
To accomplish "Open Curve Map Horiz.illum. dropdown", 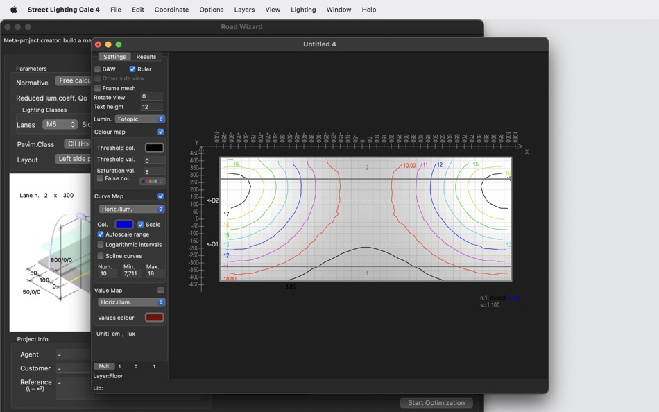I will click(x=132, y=209).
